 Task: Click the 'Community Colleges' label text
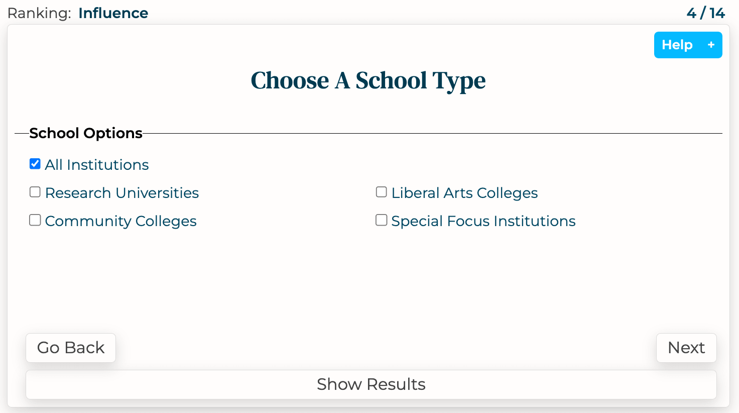(120, 221)
